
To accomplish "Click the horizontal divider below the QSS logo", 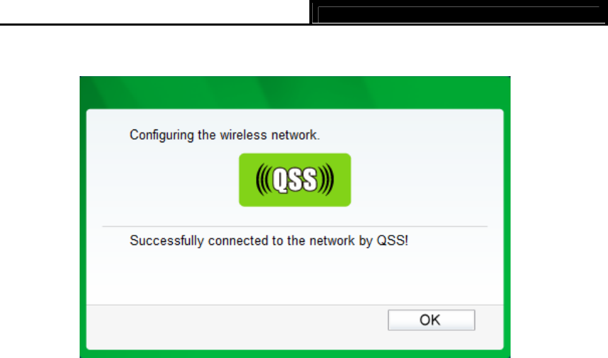I will (x=294, y=226).
